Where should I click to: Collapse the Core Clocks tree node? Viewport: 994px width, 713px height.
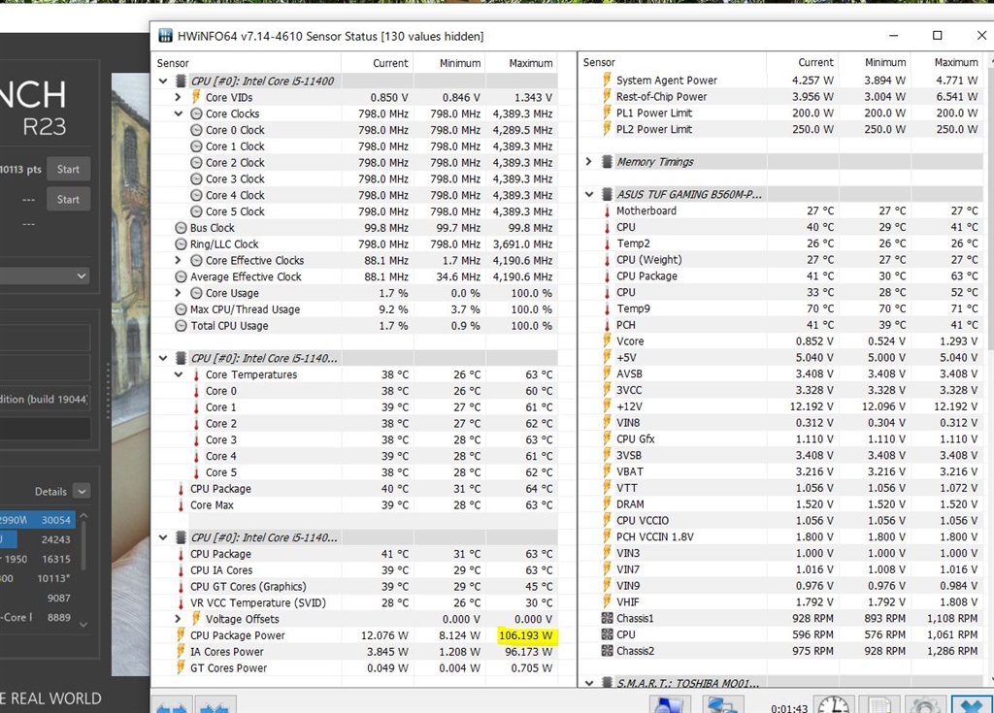tap(179, 113)
